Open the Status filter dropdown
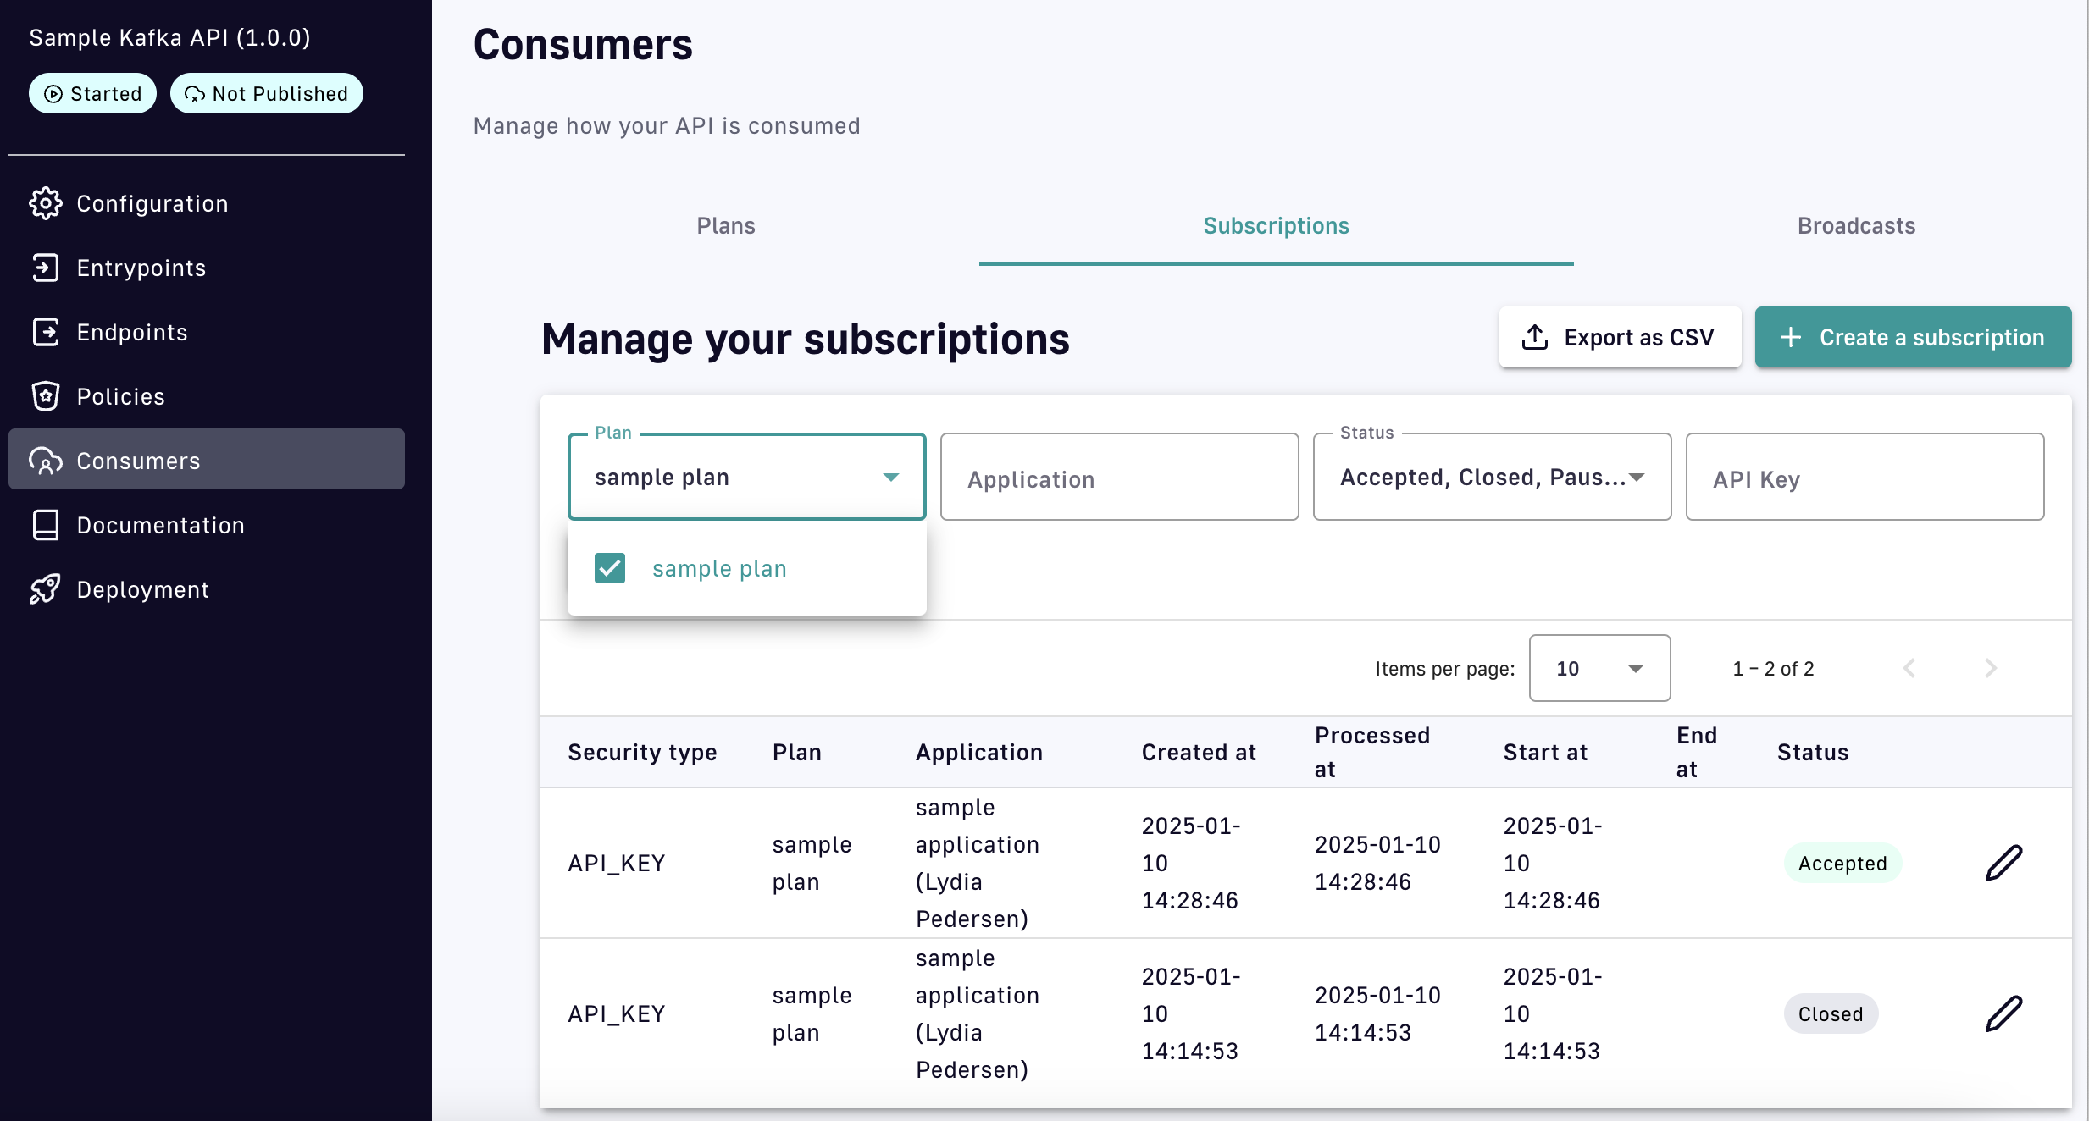The width and height of the screenshot is (2089, 1121). [1491, 478]
